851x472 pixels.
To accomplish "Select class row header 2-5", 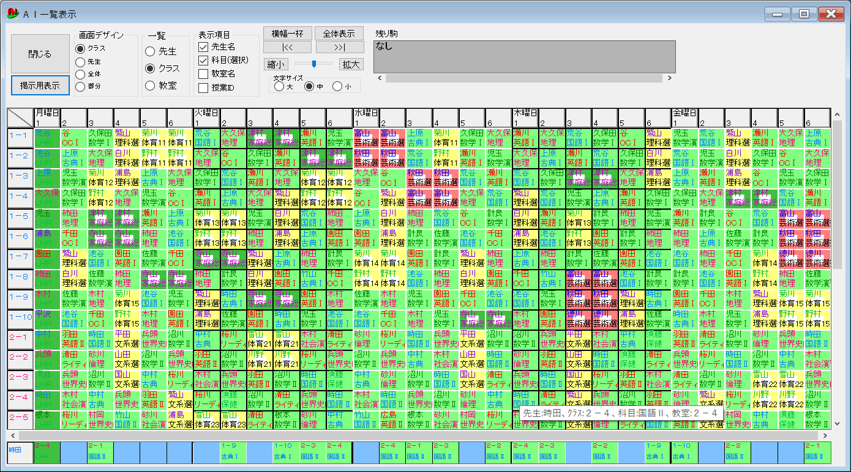I will coord(20,420).
